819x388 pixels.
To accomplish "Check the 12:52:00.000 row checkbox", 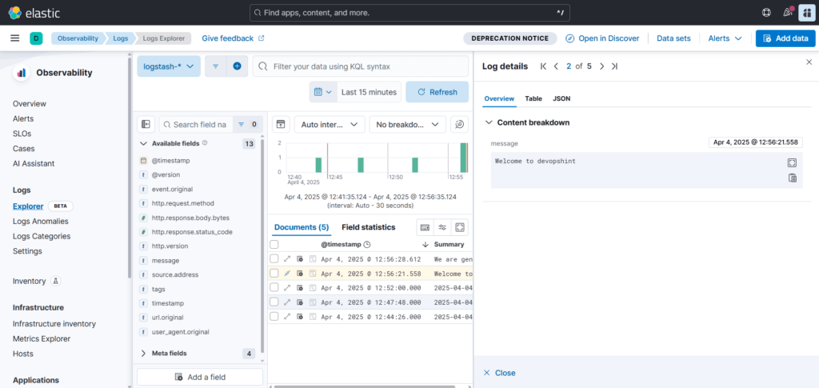I will (x=274, y=287).
